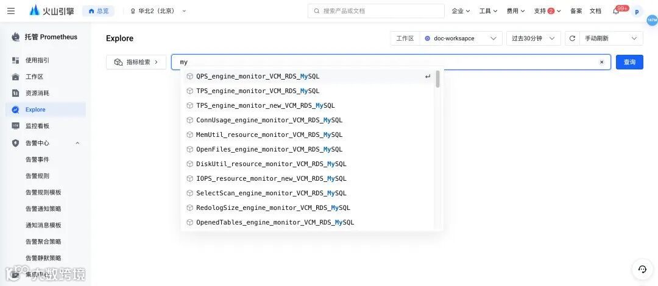This screenshot has height=286, width=658.
Task: Select Explore in sidebar
Action: [45, 110]
